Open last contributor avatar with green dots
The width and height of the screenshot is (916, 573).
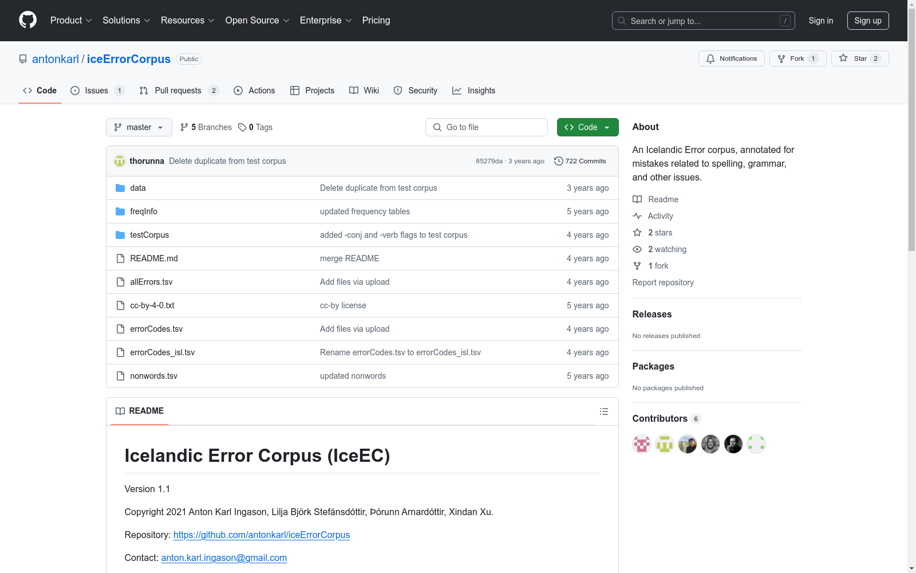(756, 444)
